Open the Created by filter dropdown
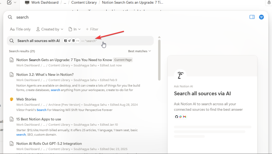 pos(50,29)
